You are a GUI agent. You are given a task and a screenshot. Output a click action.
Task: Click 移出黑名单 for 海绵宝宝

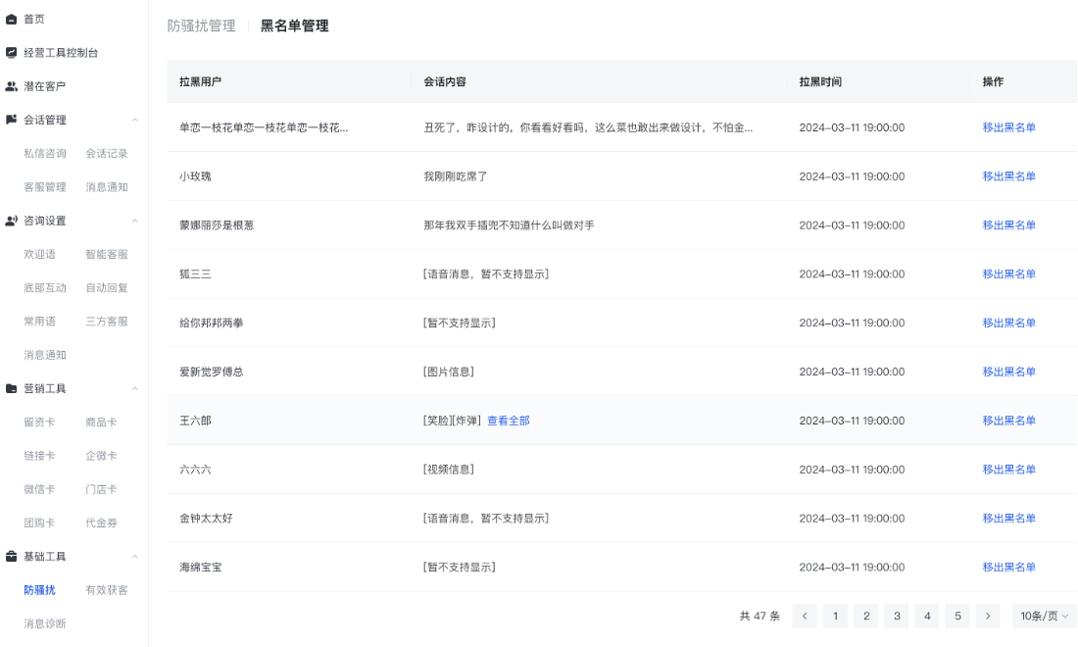tap(1008, 567)
